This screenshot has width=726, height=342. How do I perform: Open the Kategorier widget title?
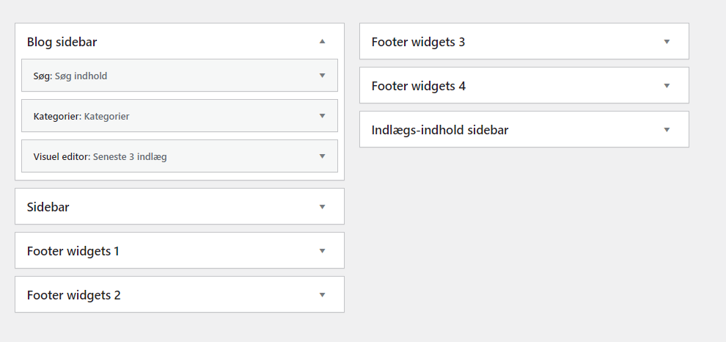pyautogui.click(x=81, y=116)
